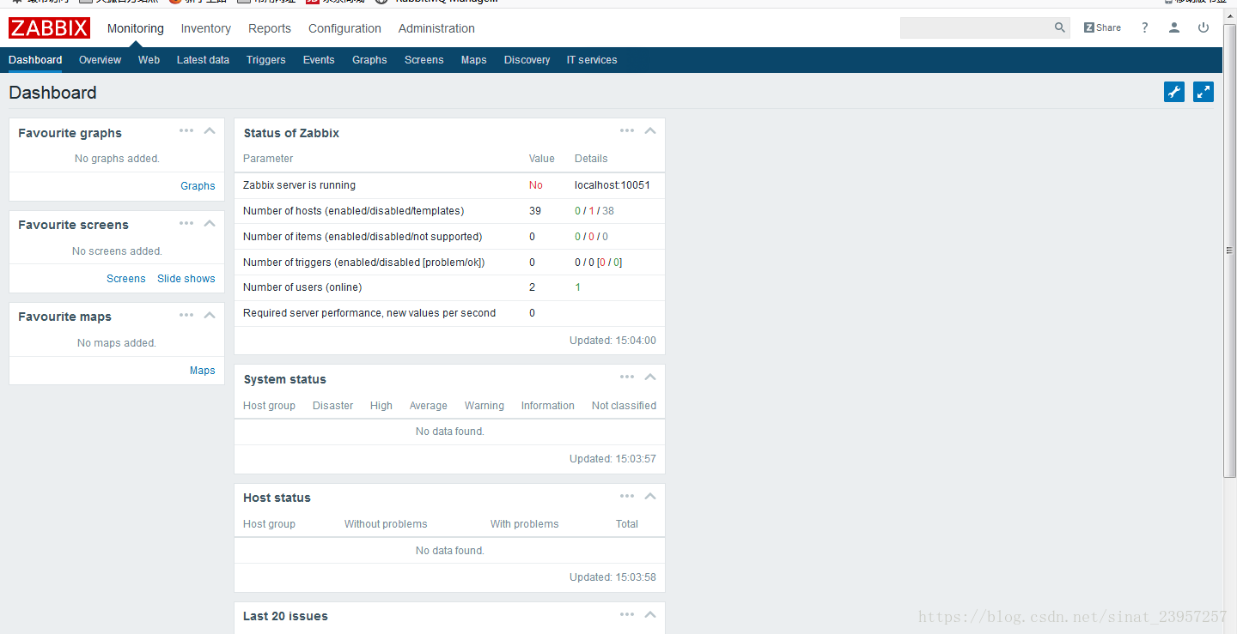Viewport: 1237px width, 634px height.
Task: Open Favourite screens widget options menu
Action: 186,223
